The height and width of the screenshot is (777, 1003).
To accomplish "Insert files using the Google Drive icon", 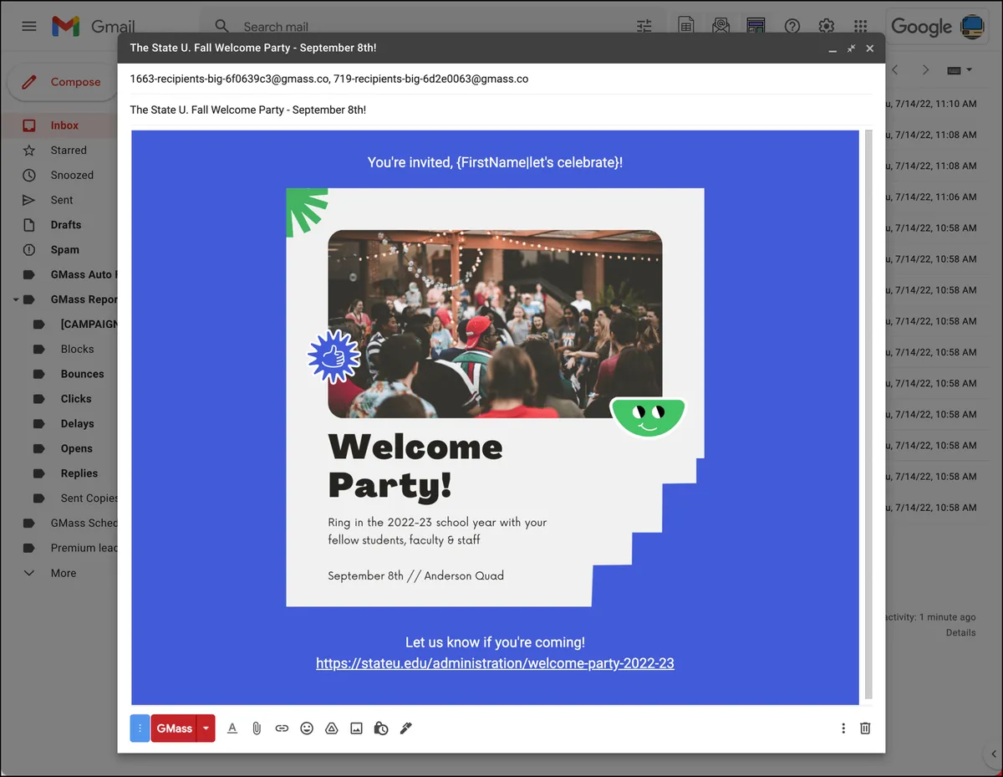I will point(331,728).
